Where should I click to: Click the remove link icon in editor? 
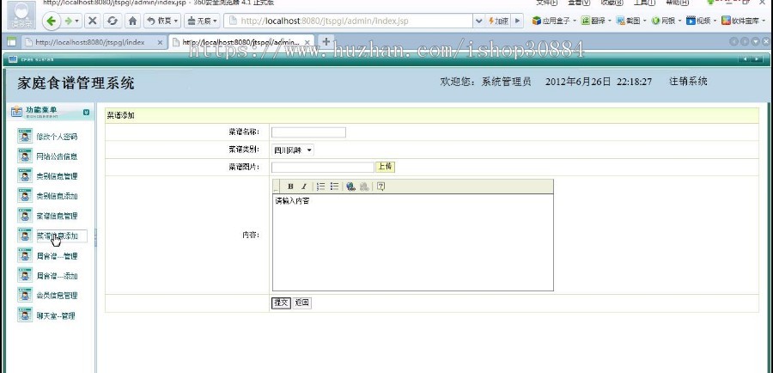coord(364,186)
